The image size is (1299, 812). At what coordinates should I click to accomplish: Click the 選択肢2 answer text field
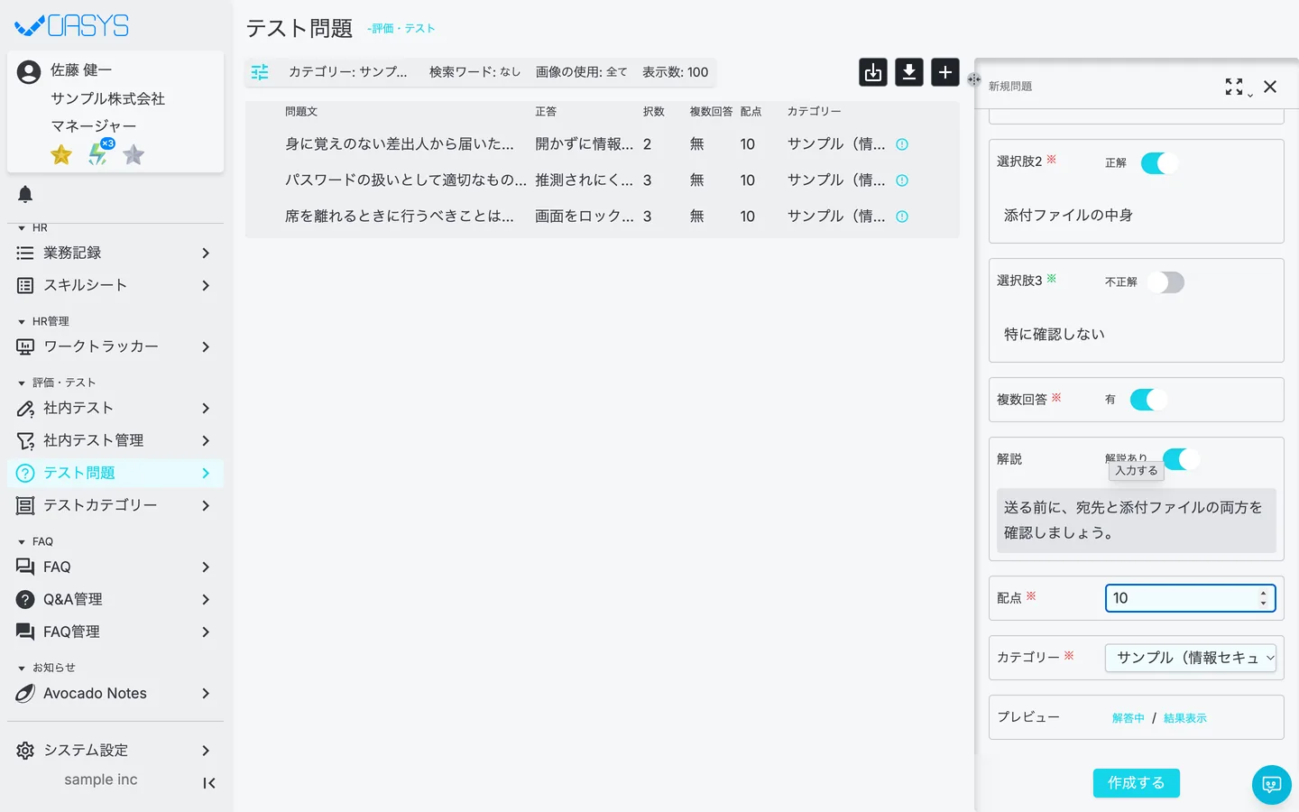[x=1137, y=215]
